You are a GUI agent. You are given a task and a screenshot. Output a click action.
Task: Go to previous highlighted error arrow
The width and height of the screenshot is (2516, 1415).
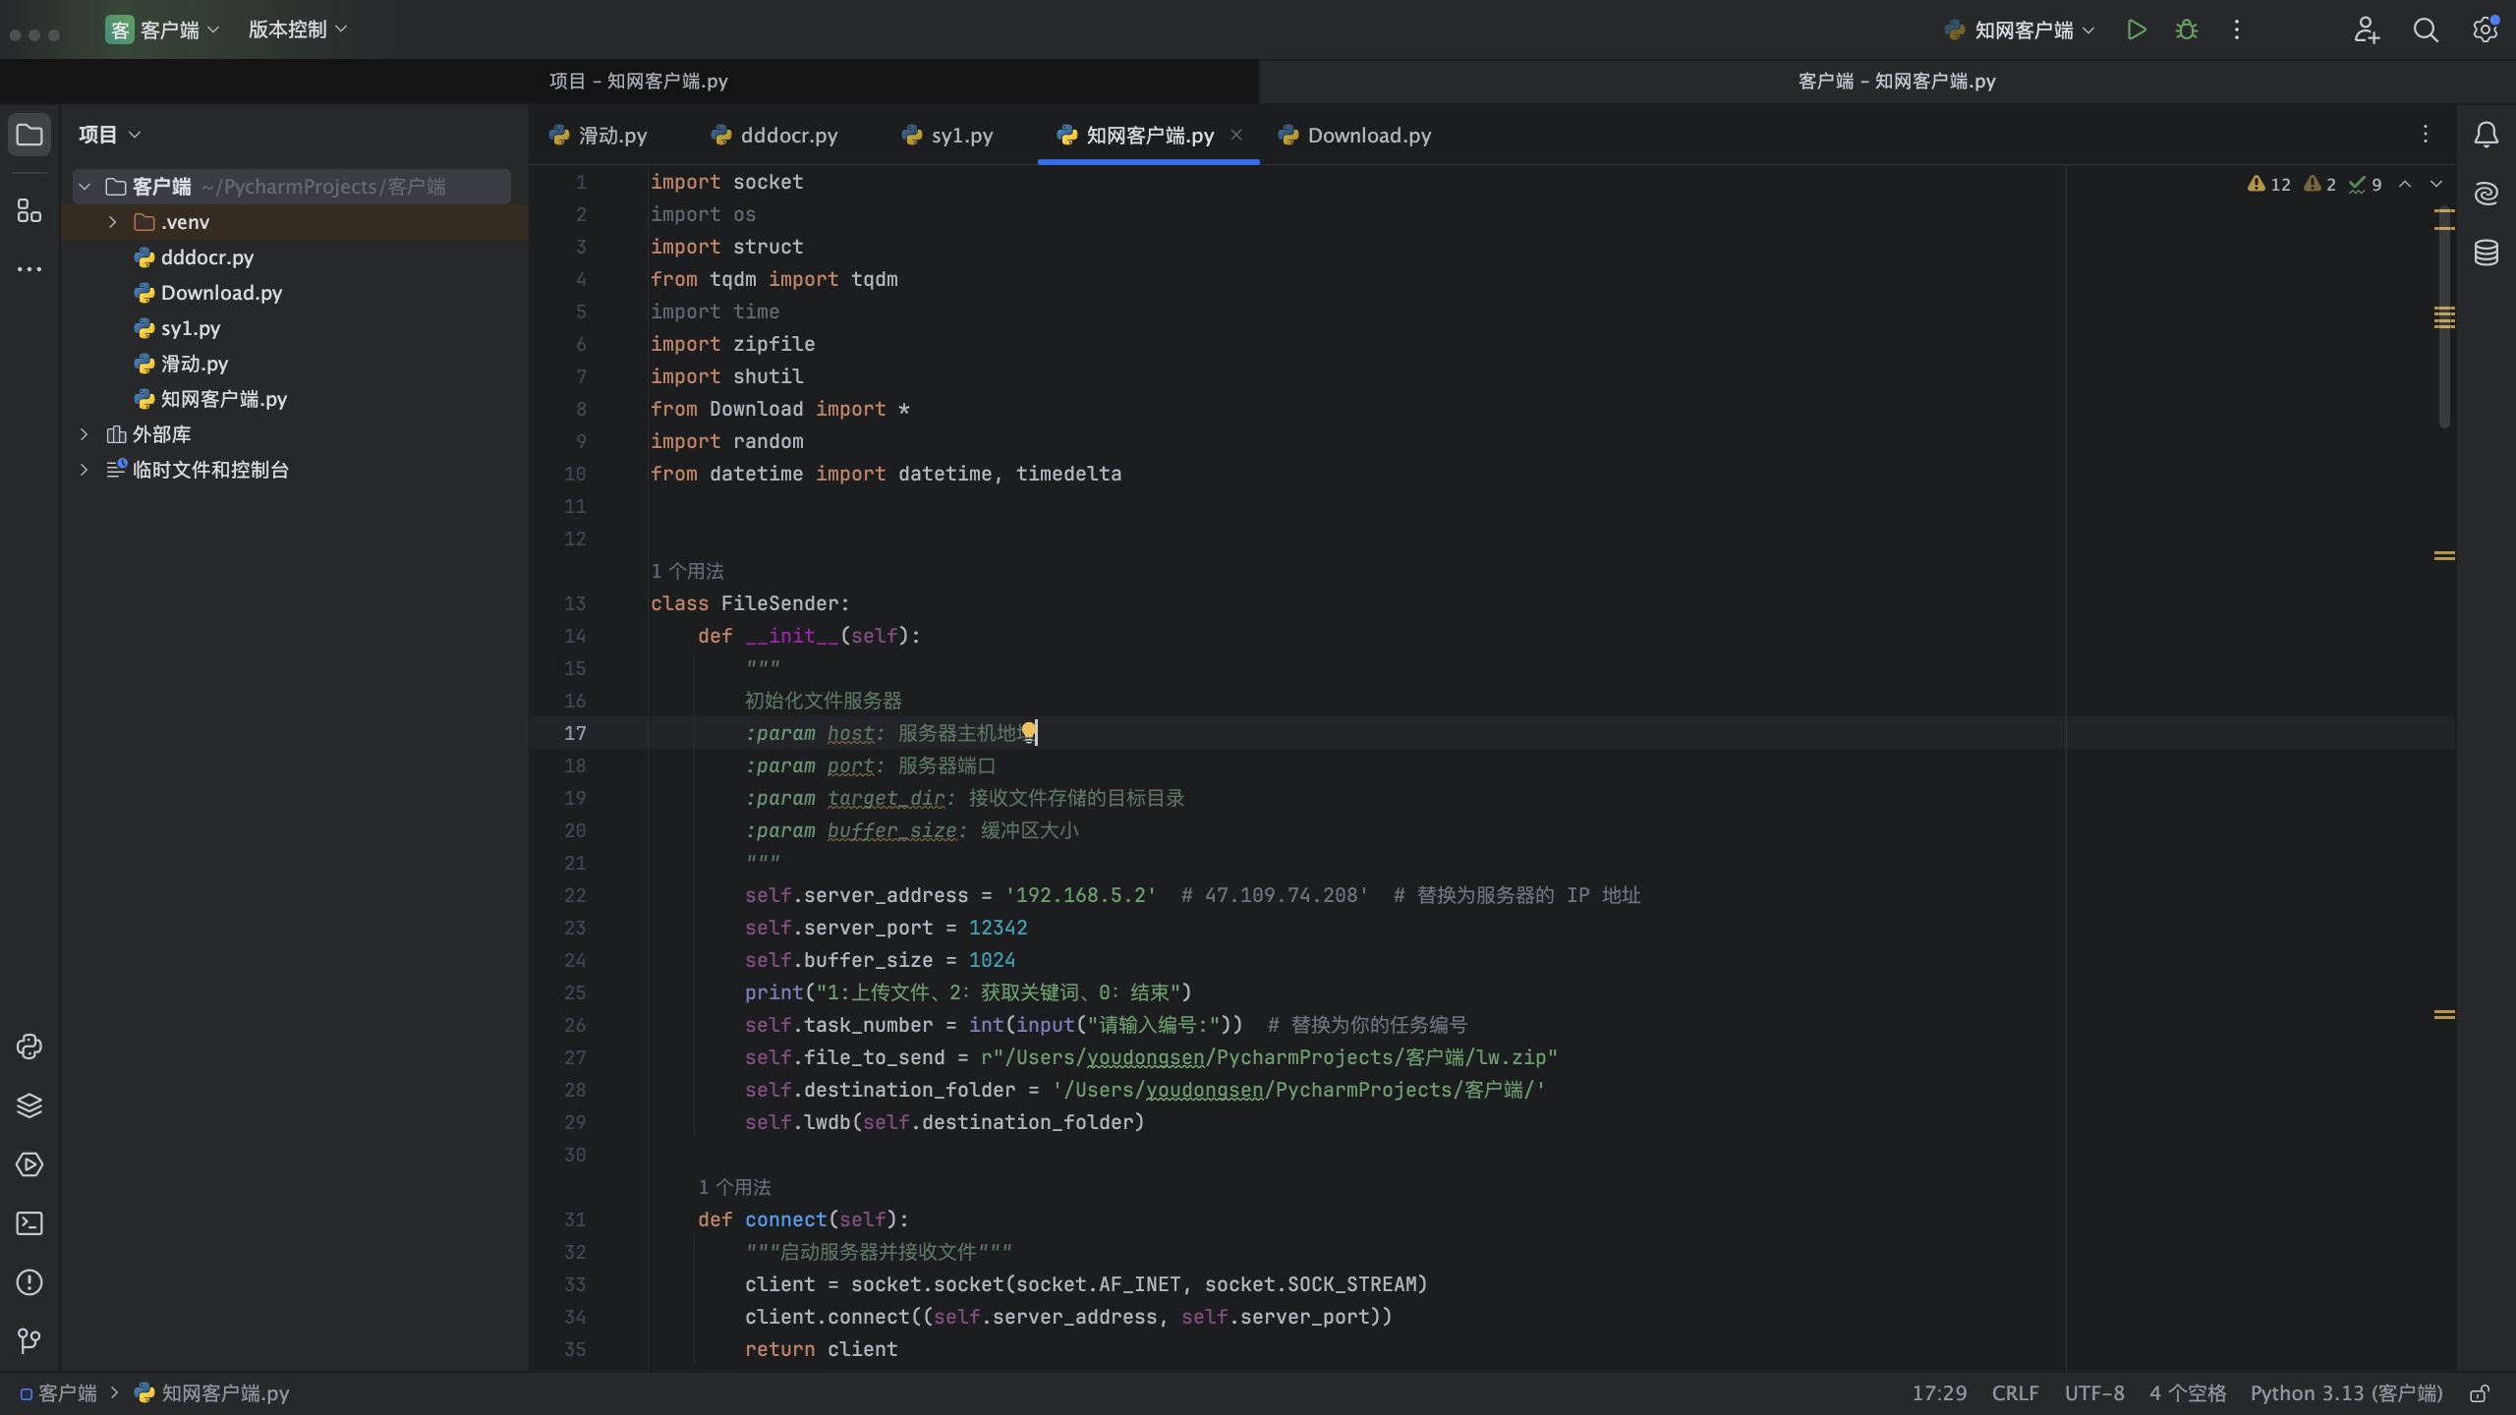pyautogui.click(x=2405, y=184)
